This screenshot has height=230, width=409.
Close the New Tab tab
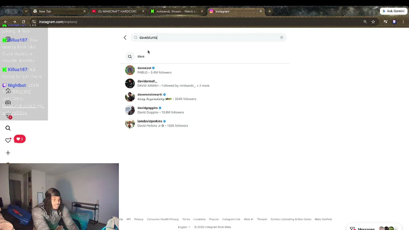click(x=84, y=11)
